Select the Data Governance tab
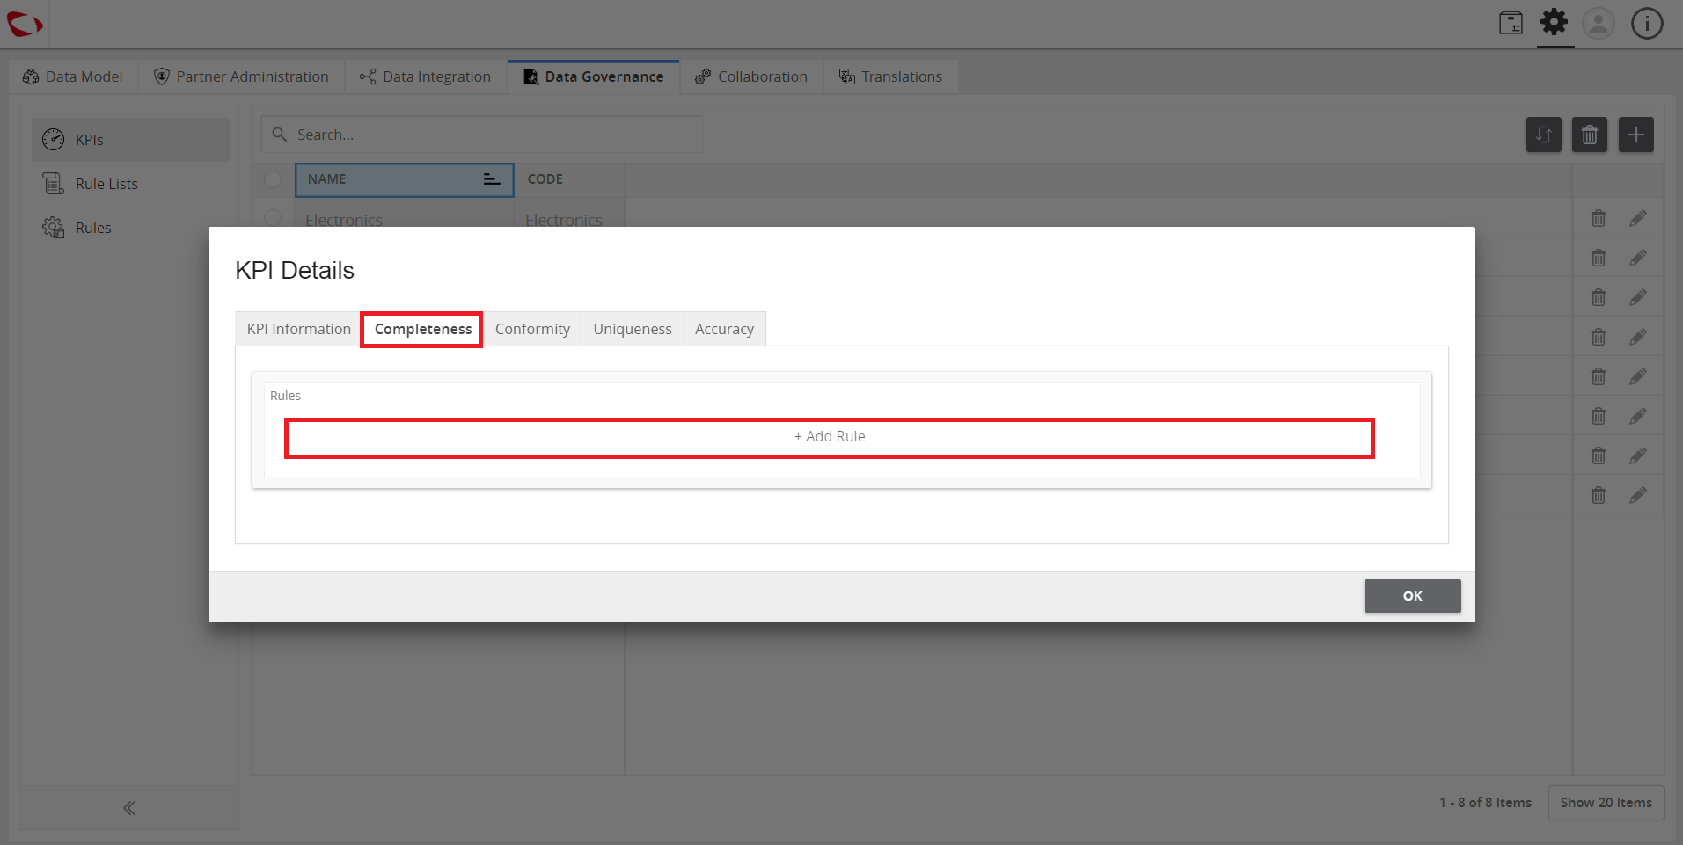This screenshot has height=845, width=1683. pos(594,76)
